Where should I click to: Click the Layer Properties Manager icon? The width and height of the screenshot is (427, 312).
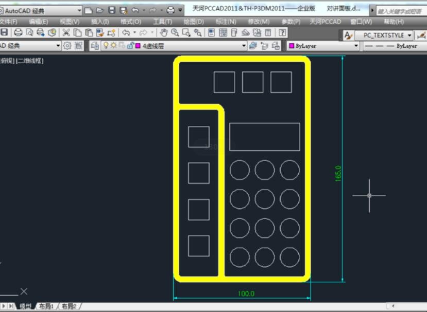pyautogui.click(x=95, y=46)
